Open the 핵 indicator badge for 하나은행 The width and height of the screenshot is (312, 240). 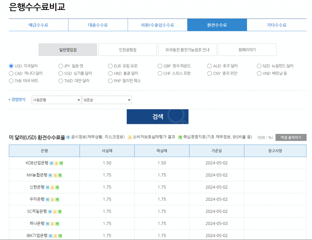[57, 224]
